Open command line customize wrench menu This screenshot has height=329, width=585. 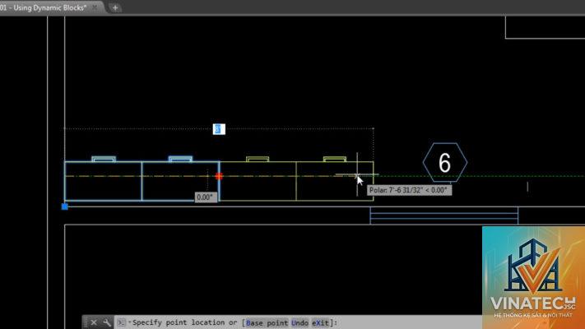[x=107, y=322]
